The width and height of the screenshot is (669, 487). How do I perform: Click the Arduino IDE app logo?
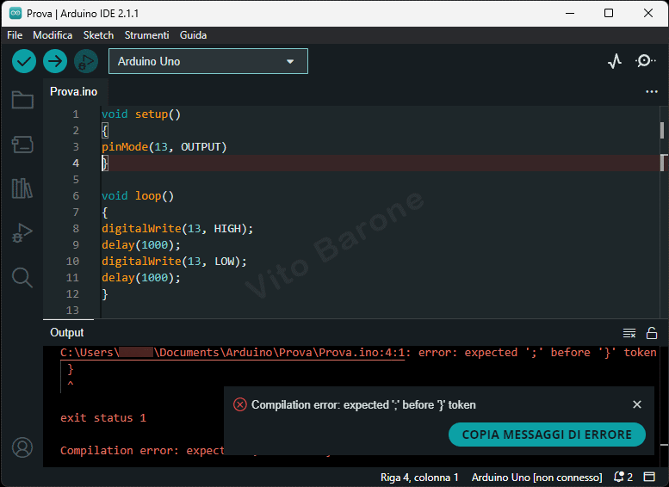pyautogui.click(x=15, y=13)
